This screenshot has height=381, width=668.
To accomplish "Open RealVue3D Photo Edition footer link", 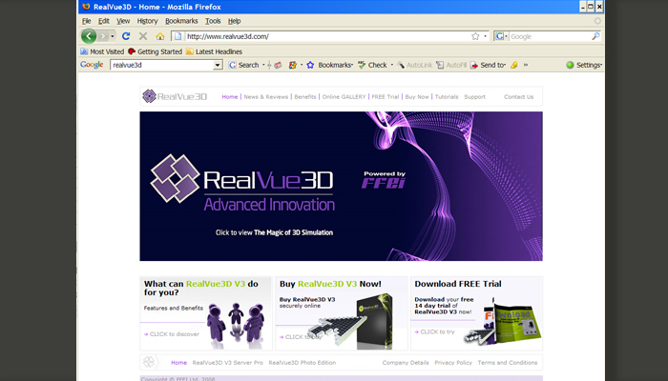I will tap(303, 363).
